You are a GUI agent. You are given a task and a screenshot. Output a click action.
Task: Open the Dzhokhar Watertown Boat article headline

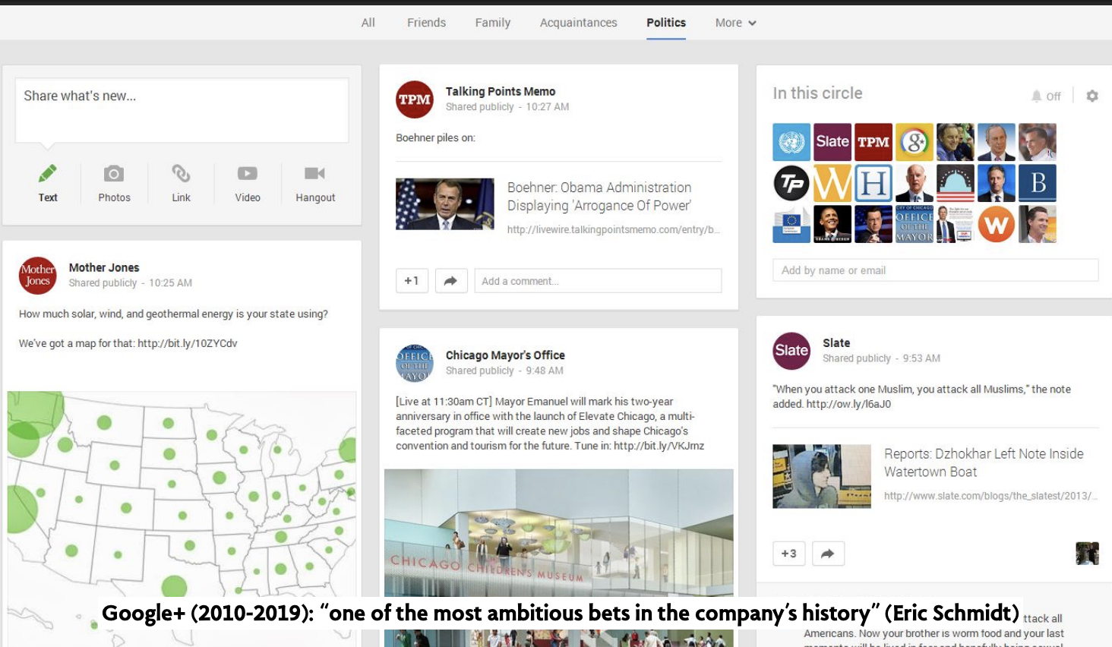point(984,462)
